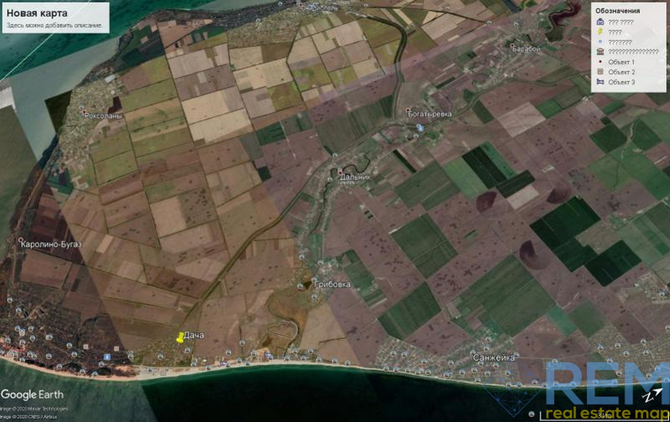This screenshot has height=422, width=670.
Task: Click the Новая карта map title
Action: [37, 13]
